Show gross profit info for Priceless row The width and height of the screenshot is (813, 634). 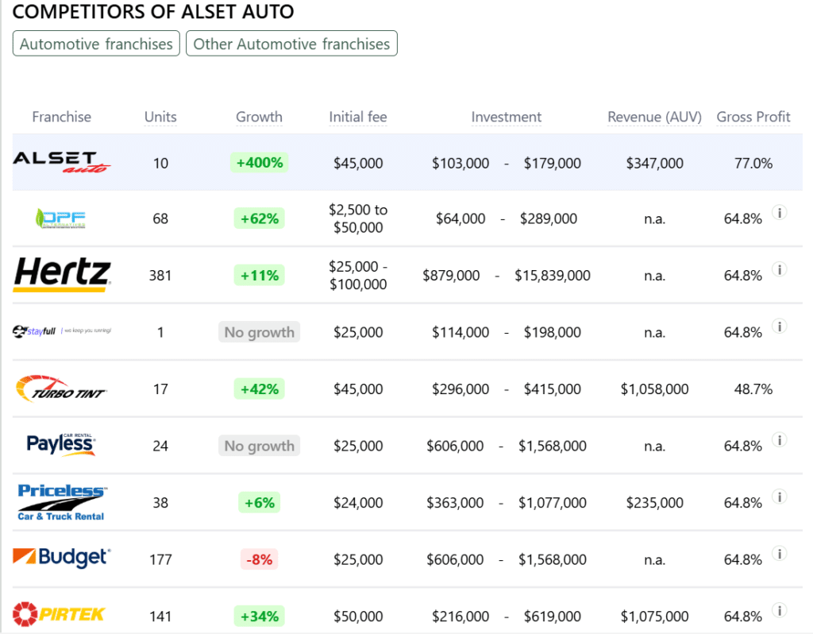point(780,497)
